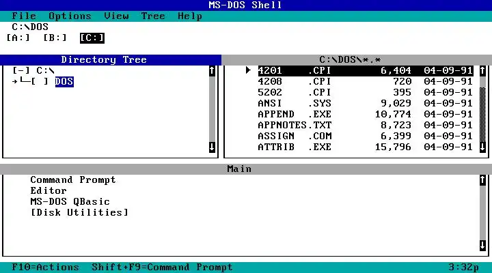The height and width of the screenshot is (273, 492).
Task: Open the Options menu
Action: point(70,16)
